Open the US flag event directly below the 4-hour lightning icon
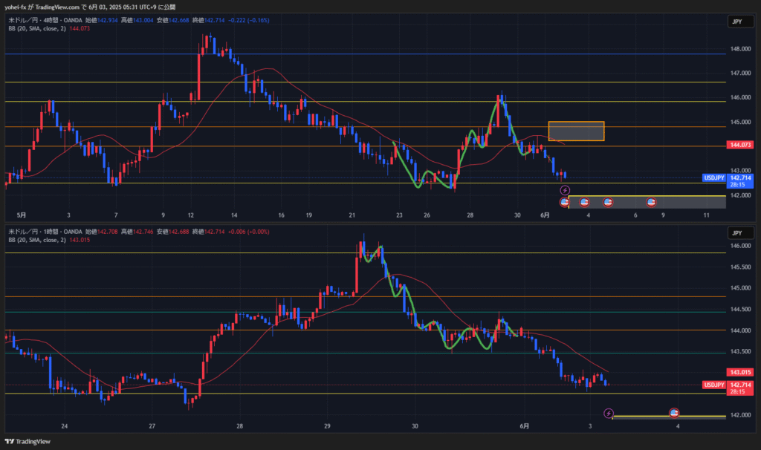761x450 pixels. click(x=565, y=202)
